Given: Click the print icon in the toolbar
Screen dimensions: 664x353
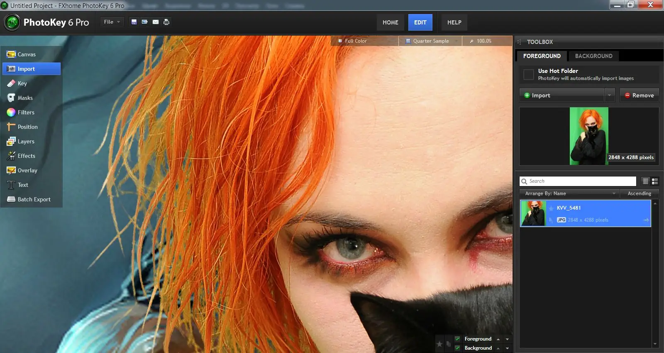Looking at the screenshot, I should point(166,22).
